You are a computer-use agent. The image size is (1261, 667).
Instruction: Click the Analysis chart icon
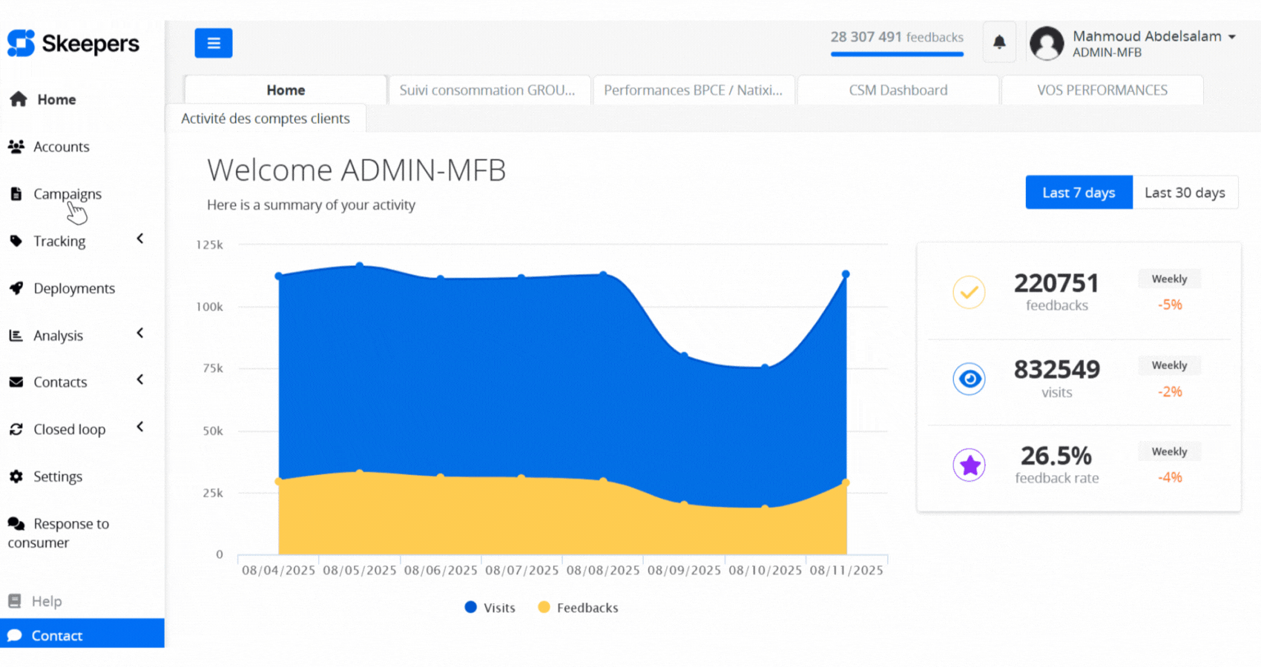16,335
